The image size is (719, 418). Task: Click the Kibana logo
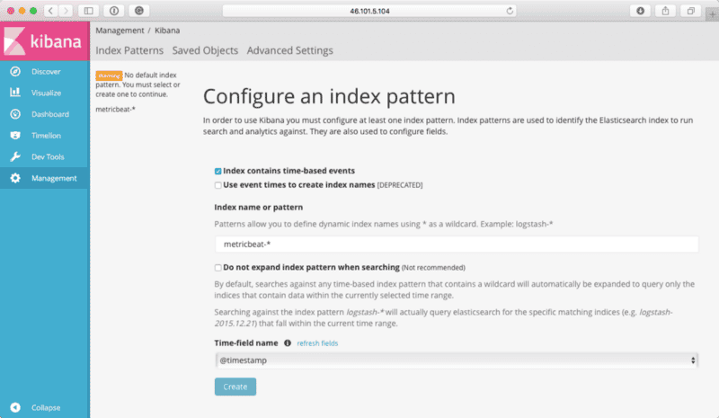click(x=45, y=42)
